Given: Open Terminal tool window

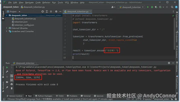Looking at the screenshot, I should (x=86, y=96).
